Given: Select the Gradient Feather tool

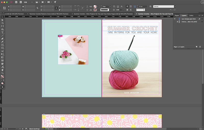Looking at the screenshot, I should 2,60.
